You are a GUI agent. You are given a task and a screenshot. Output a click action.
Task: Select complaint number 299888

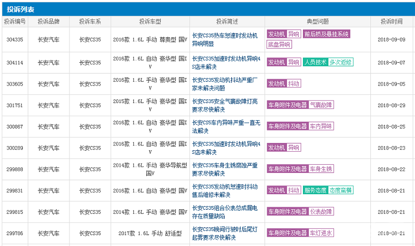pos(15,169)
